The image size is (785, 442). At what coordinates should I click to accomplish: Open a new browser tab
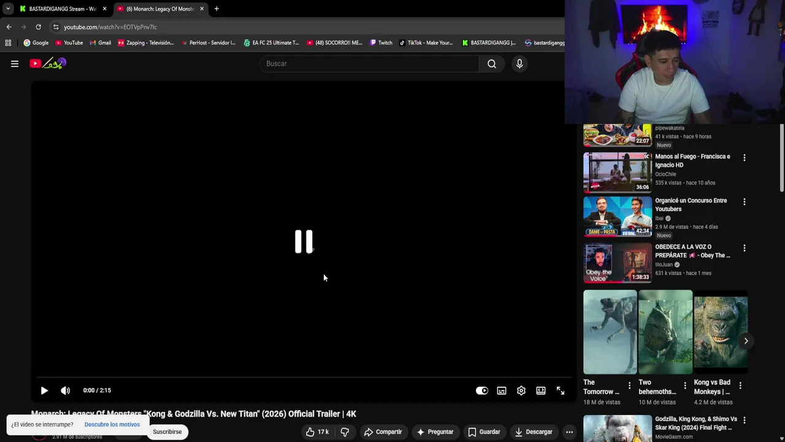coord(216,9)
